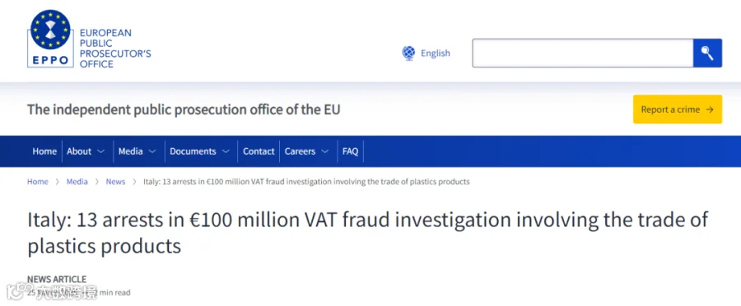Click European Public Prosecutor's Office text logo
The width and height of the screenshot is (741, 306).
pyautogui.click(x=114, y=49)
